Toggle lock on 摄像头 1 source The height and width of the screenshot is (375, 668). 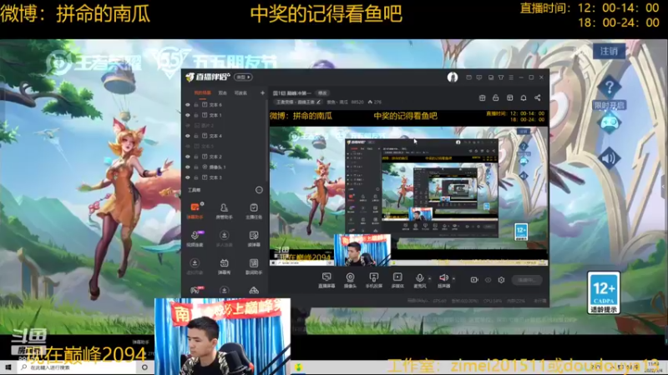196,167
